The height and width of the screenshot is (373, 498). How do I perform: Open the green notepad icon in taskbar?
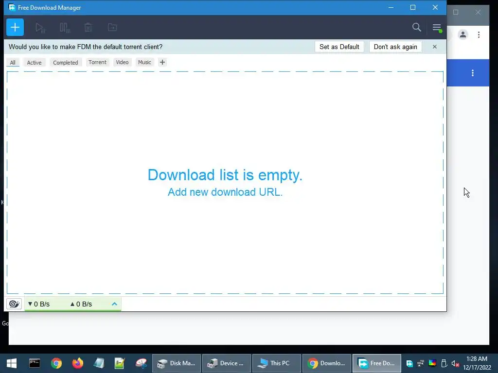coord(120,363)
